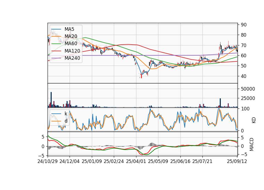Click the lowest candlestick in April 2025

(x=141, y=76)
